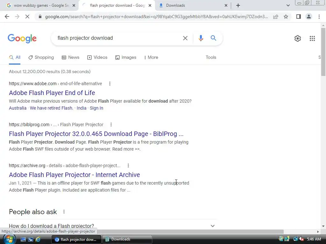Open search Tools options
The width and height of the screenshot is (326, 244).
point(211,58)
